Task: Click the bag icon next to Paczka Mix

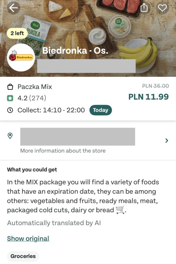Action: (x=10, y=87)
